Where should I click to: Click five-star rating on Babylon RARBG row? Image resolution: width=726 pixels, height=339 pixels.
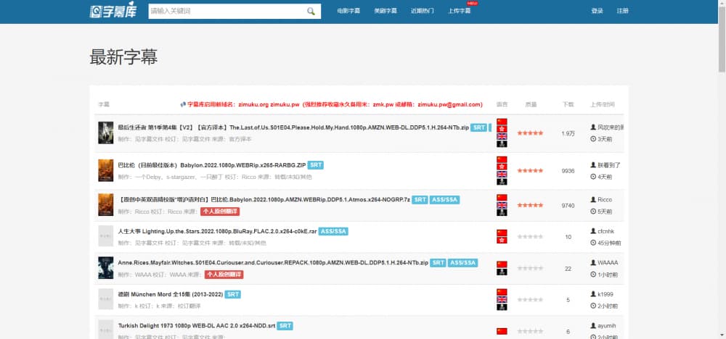530,170
